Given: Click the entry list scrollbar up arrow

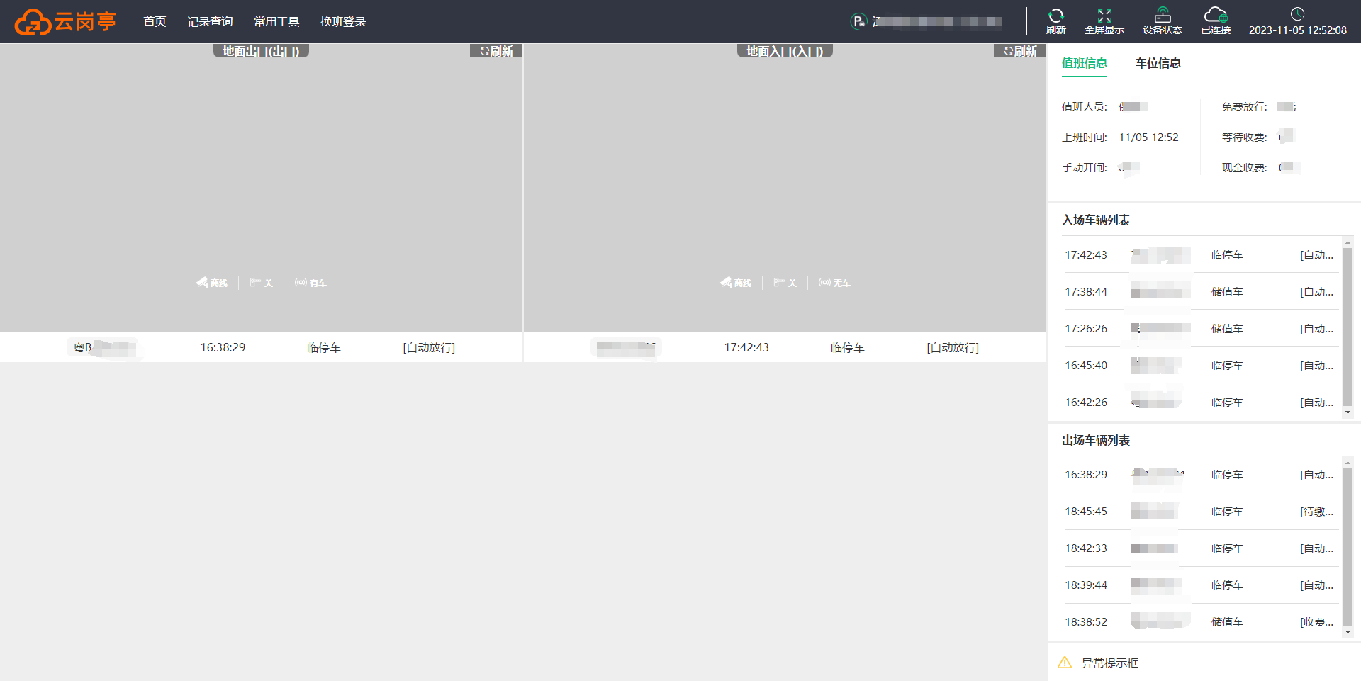Looking at the screenshot, I should (1348, 242).
